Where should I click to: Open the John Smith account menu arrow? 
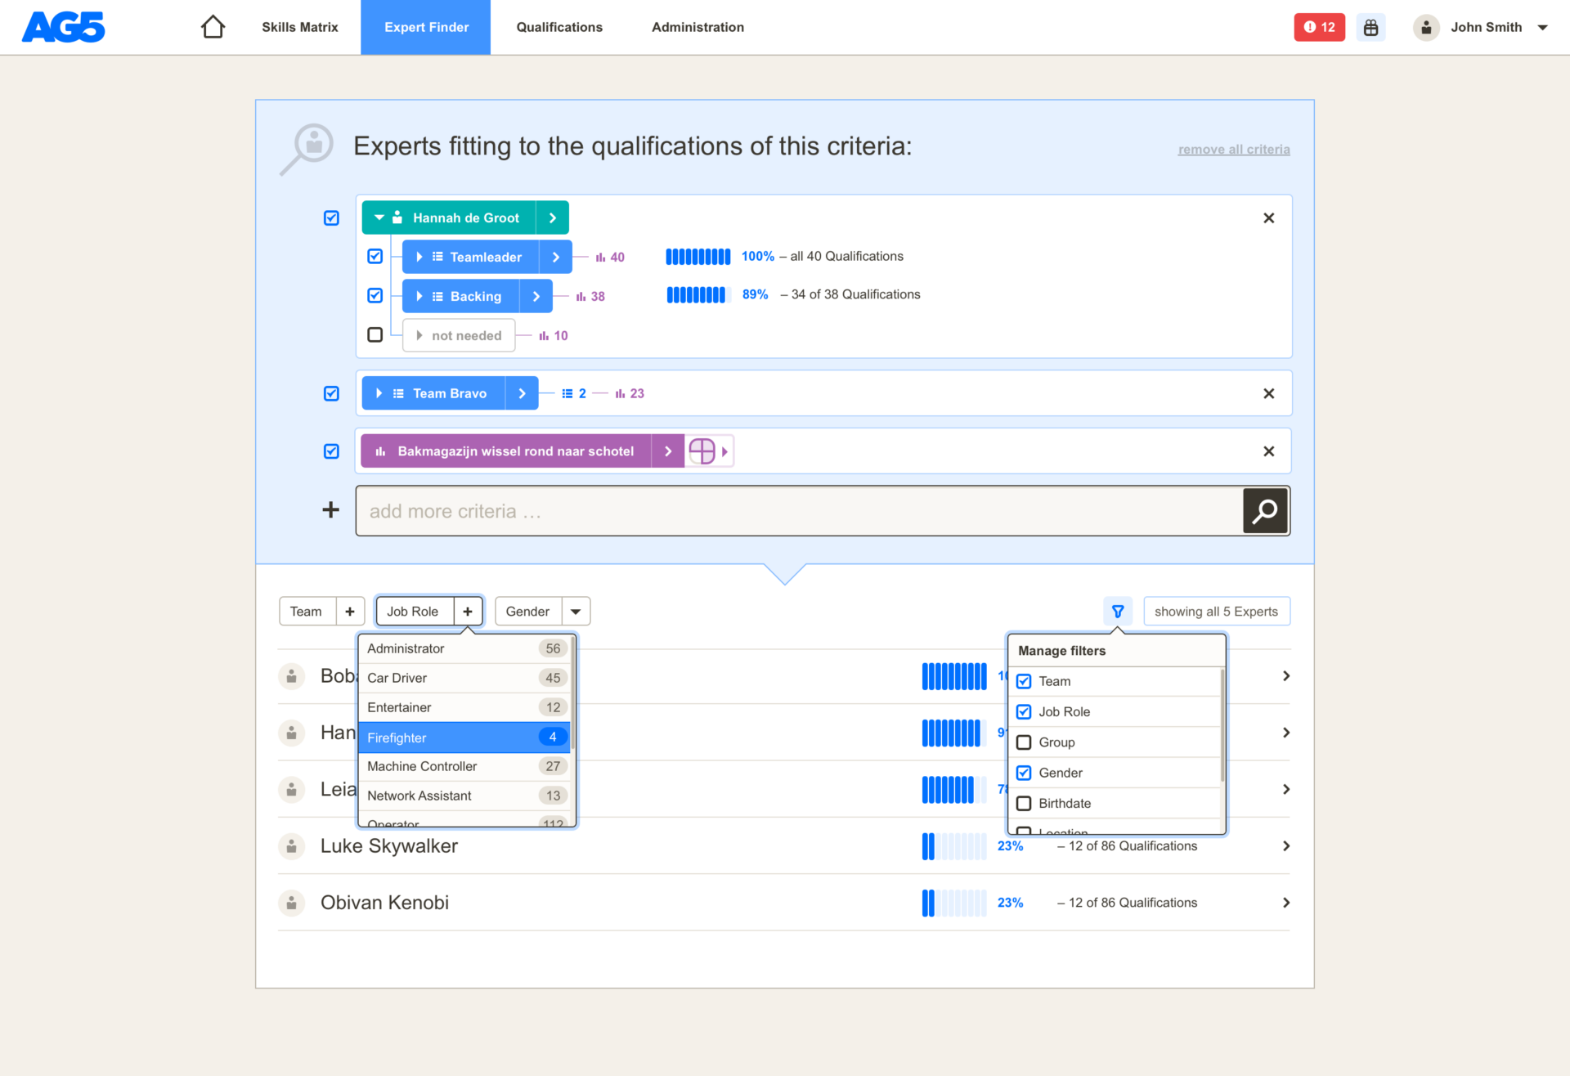click(x=1542, y=28)
